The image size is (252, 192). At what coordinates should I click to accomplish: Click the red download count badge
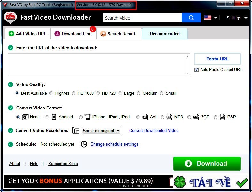tap(92, 29)
